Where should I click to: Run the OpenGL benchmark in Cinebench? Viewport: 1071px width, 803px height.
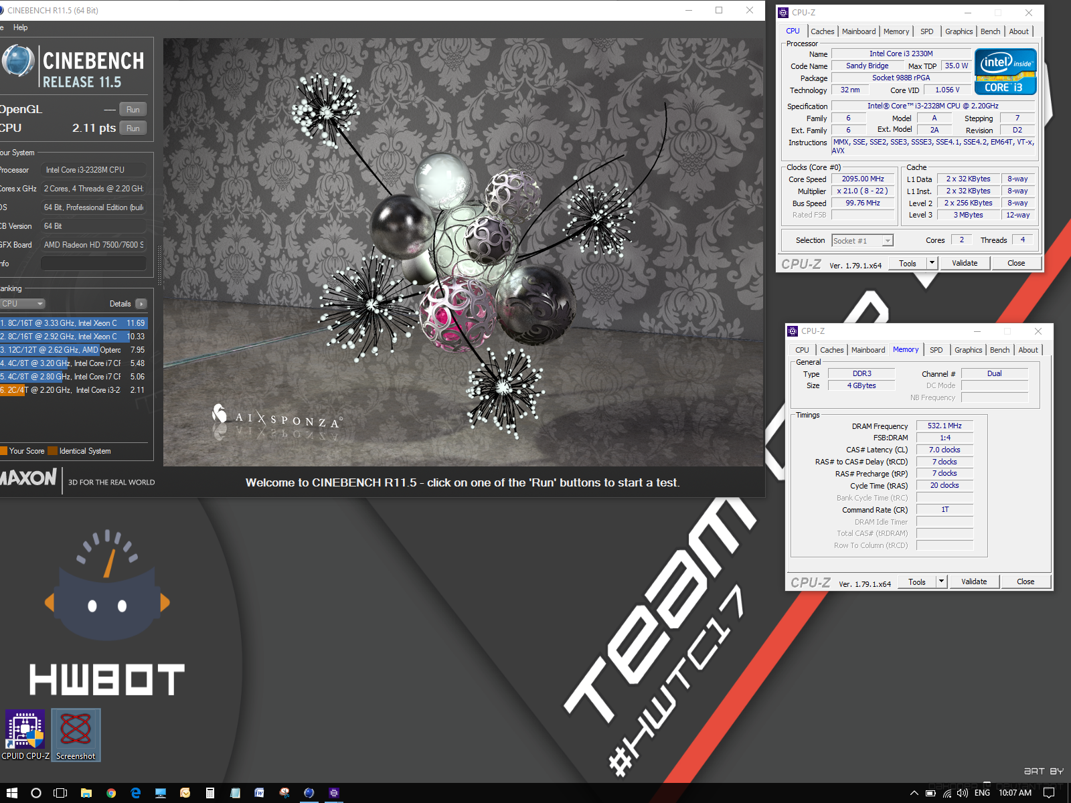tap(133, 110)
